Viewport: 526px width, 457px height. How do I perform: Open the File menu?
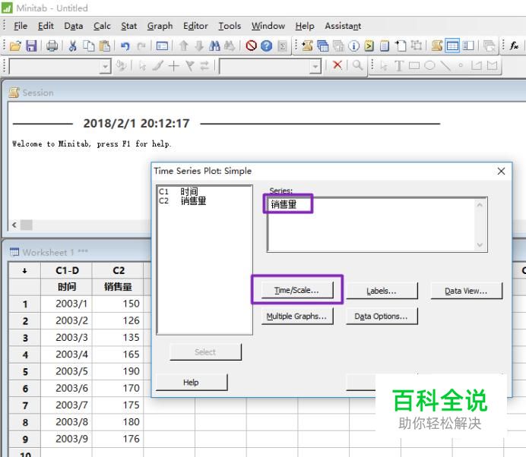coord(21,26)
